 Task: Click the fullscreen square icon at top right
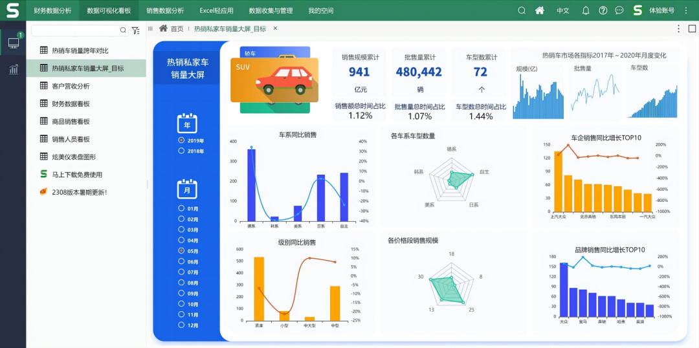point(692,28)
